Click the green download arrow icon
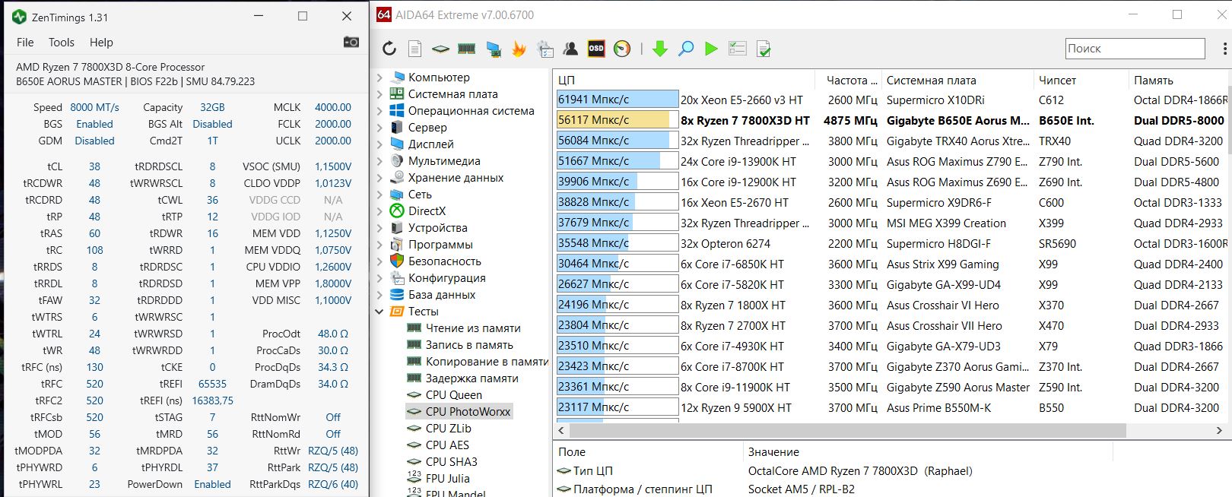The image size is (1232, 497). 660,49
